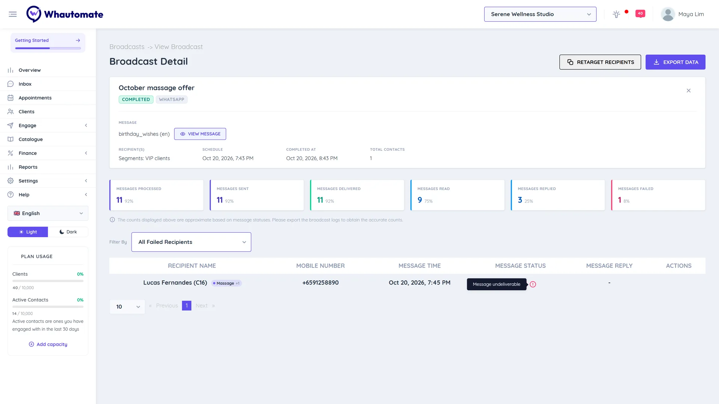Expand the Finance menu
This screenshot has width=719, height=404.
48,153
